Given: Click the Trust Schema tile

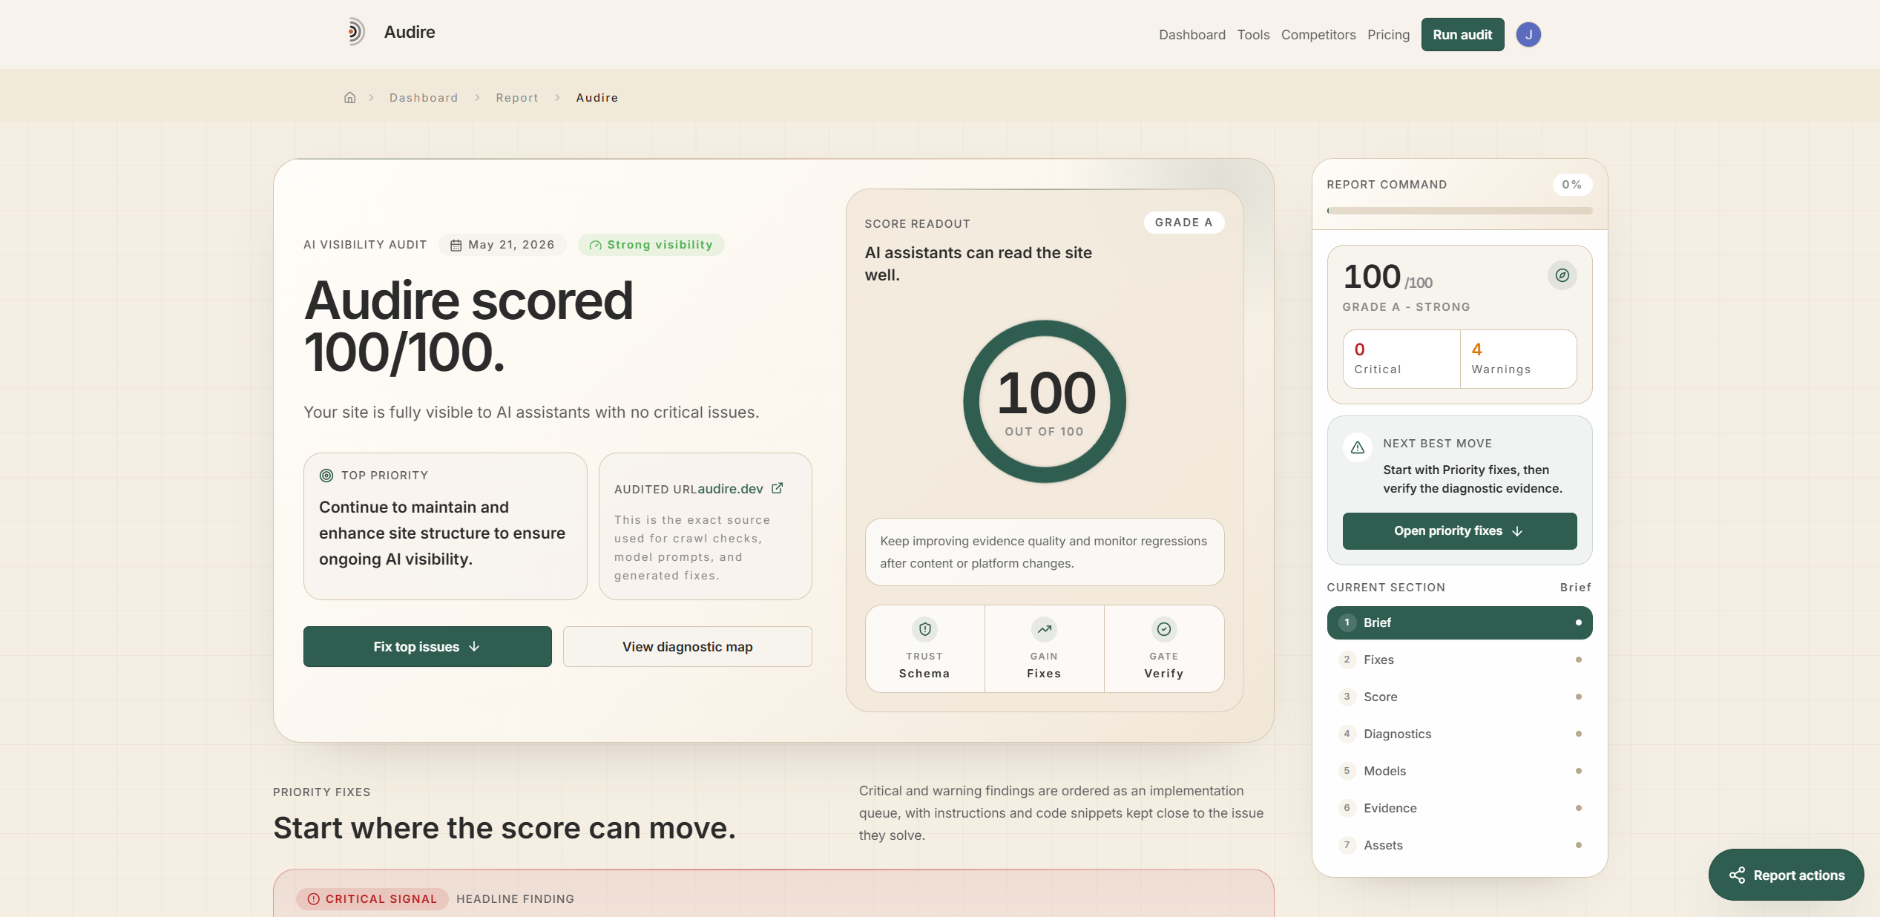Looking at the screenshot, I should 925,649.
